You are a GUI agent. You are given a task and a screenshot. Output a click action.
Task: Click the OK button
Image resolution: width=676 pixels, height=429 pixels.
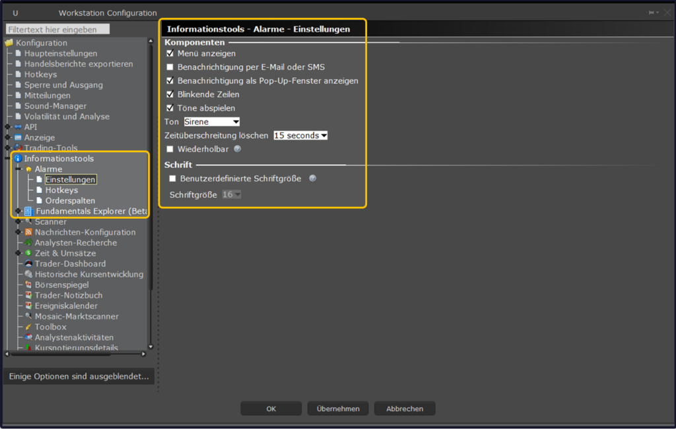pyautogui.click(x=271, y=409)
